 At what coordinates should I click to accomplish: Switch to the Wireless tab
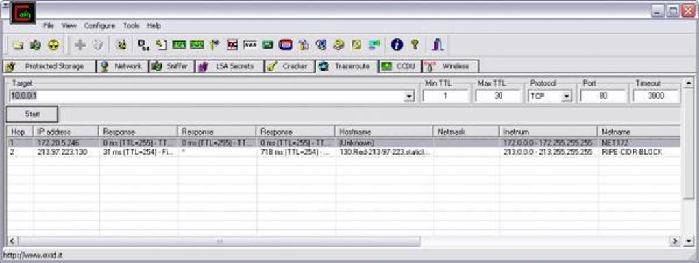coord(450,66)
